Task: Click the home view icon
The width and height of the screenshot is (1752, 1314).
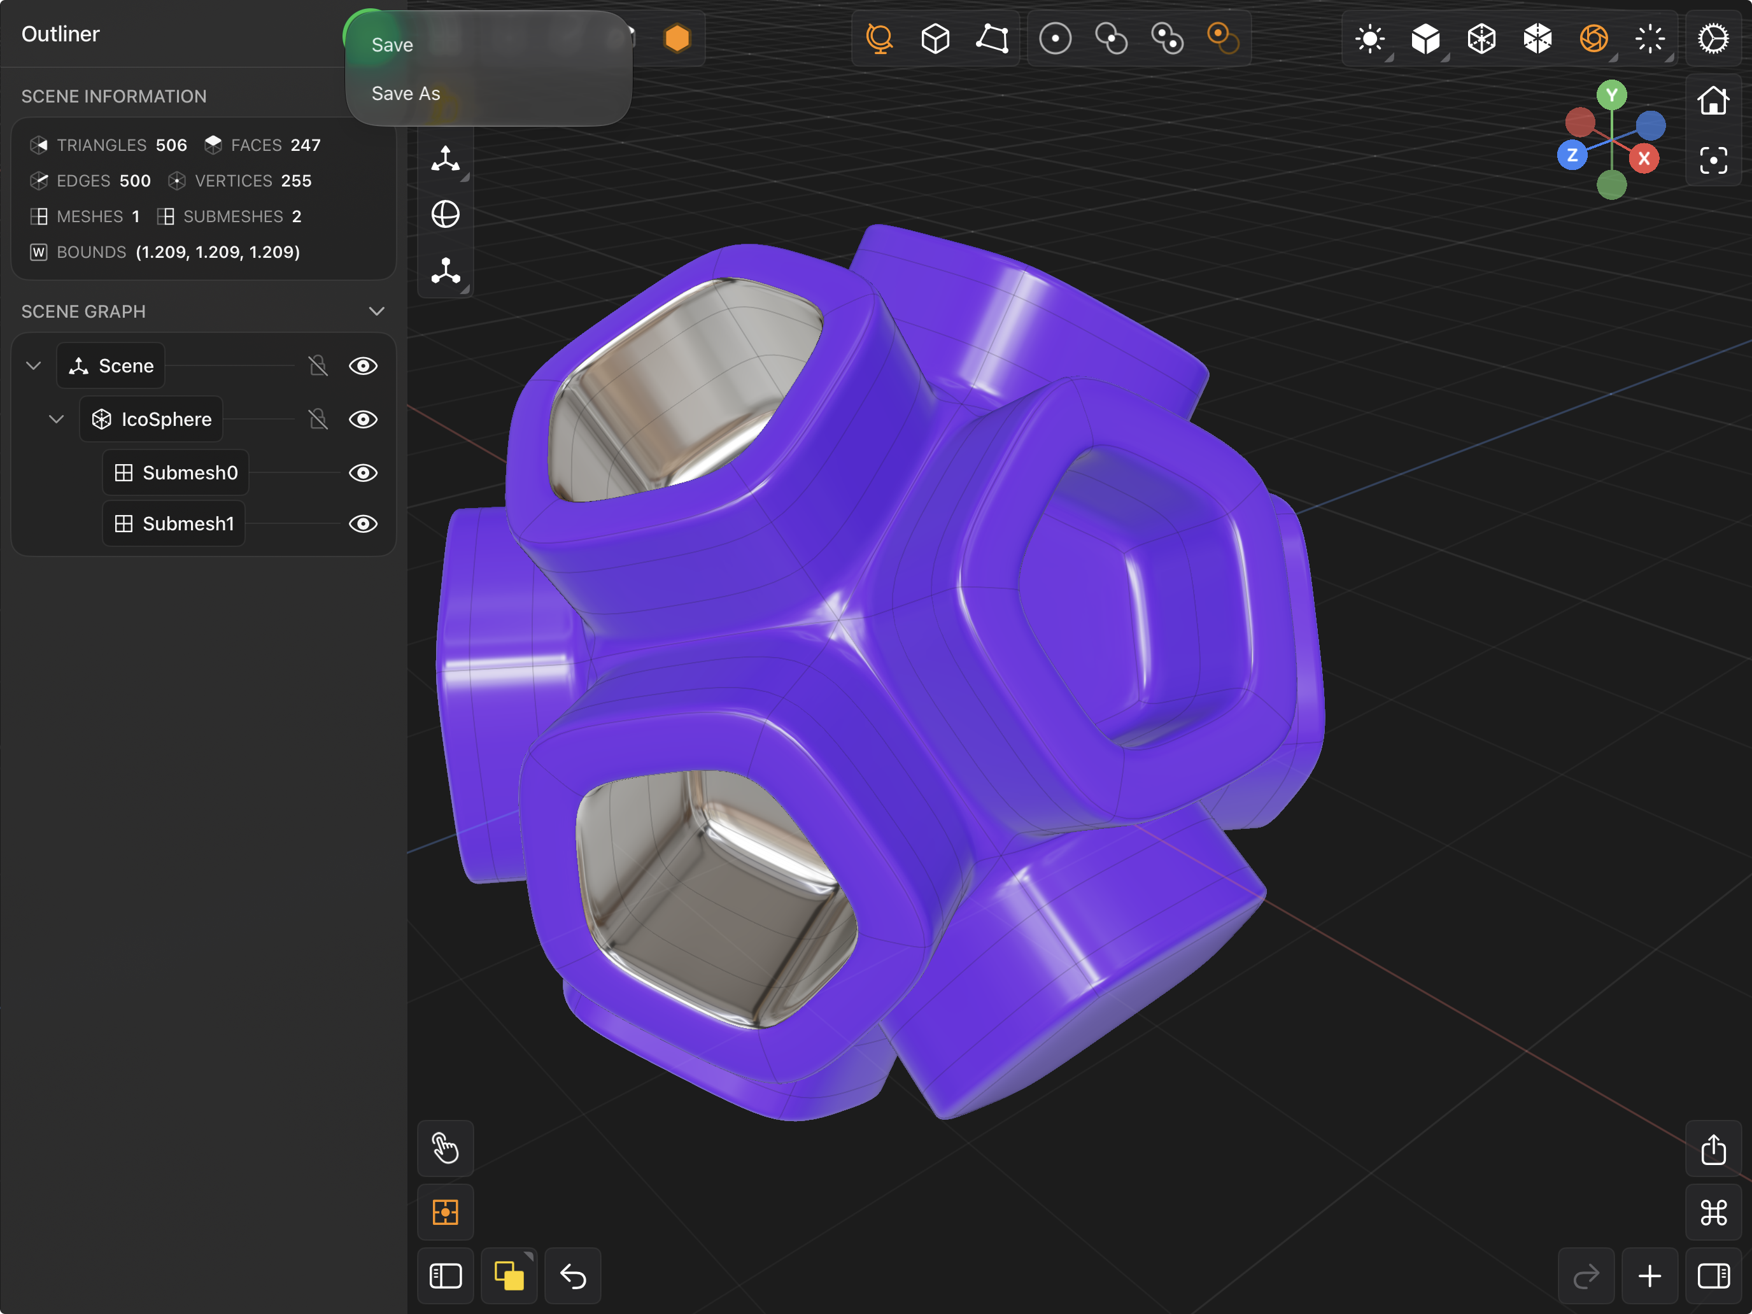Action: [1713, 101]
